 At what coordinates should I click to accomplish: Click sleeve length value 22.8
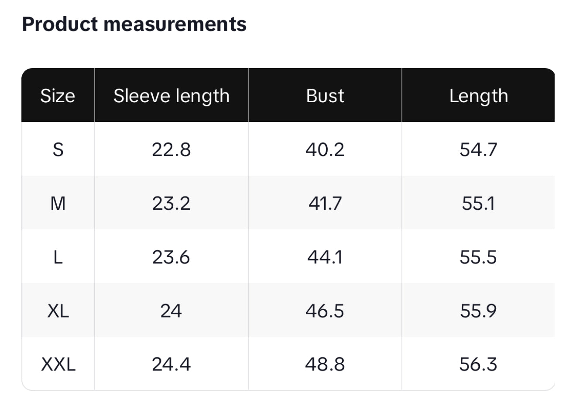click(171, 150)
